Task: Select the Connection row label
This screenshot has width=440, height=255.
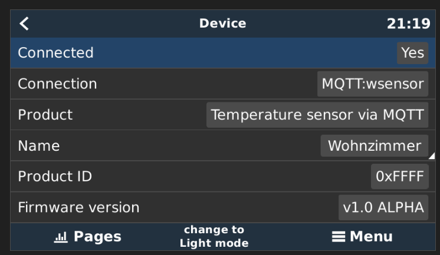Action: 58,84
